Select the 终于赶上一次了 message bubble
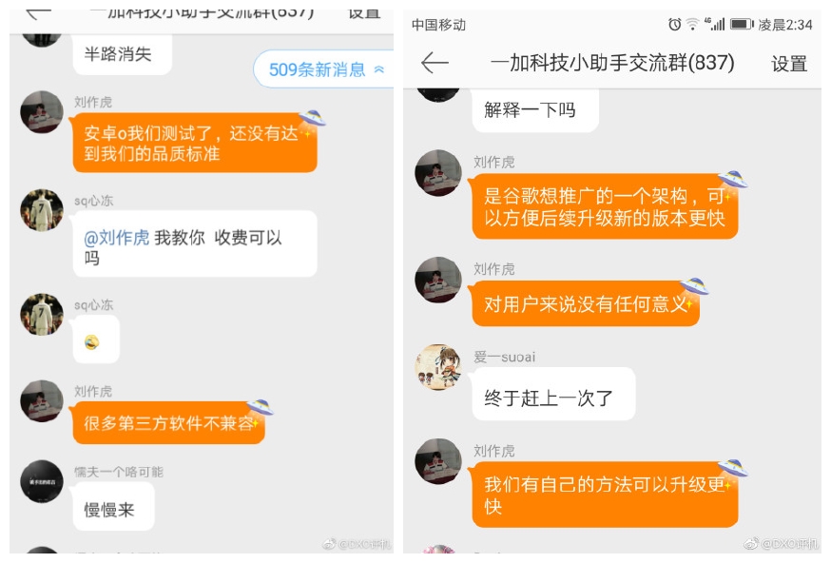 (553, 394)
